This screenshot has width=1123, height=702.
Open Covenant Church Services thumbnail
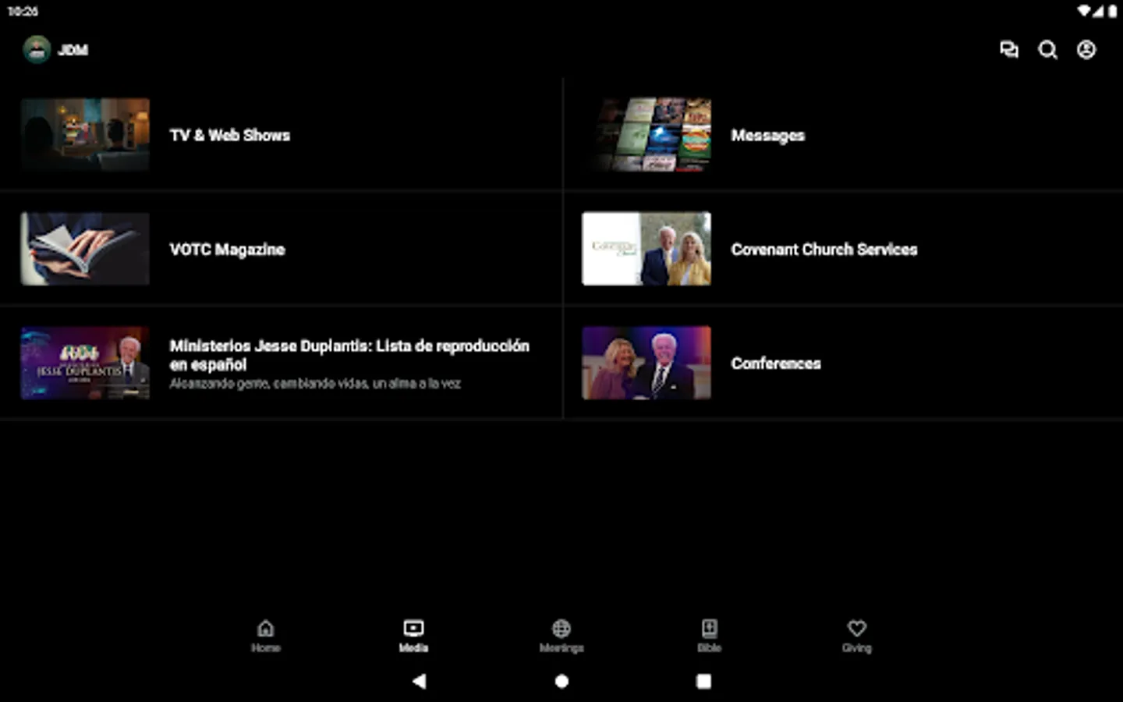[647, 249]
